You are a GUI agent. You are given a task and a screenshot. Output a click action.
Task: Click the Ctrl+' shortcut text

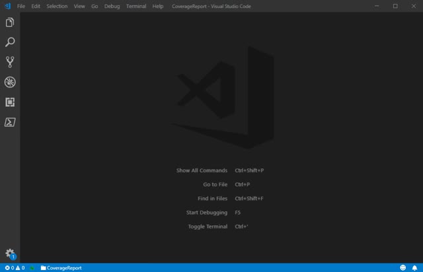coord(241,226)
